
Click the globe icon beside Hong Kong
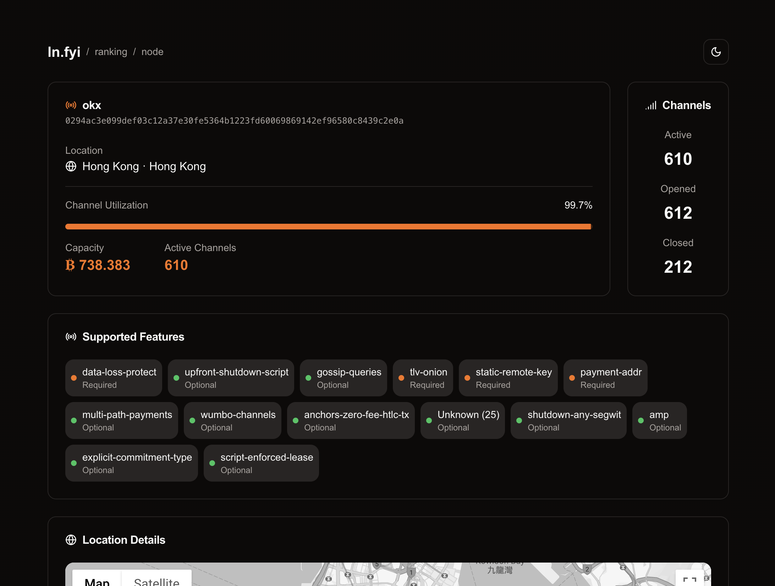pos(71,166)
